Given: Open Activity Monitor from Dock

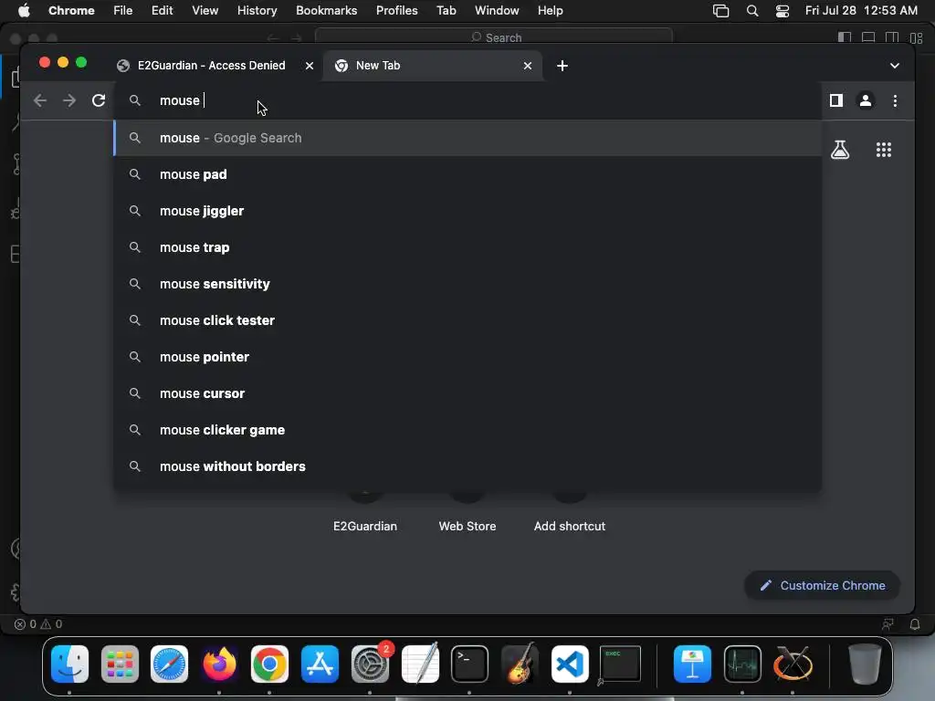Looking at the screenshot, I should [742, 664].
